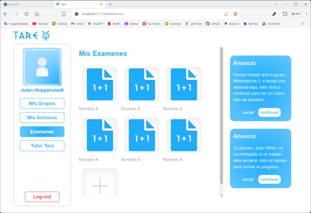Image resolution: width=311 pixels, height=213 pixels.
Task: Click continuar on Juán Pérez announcement
Action: [269, 179]
